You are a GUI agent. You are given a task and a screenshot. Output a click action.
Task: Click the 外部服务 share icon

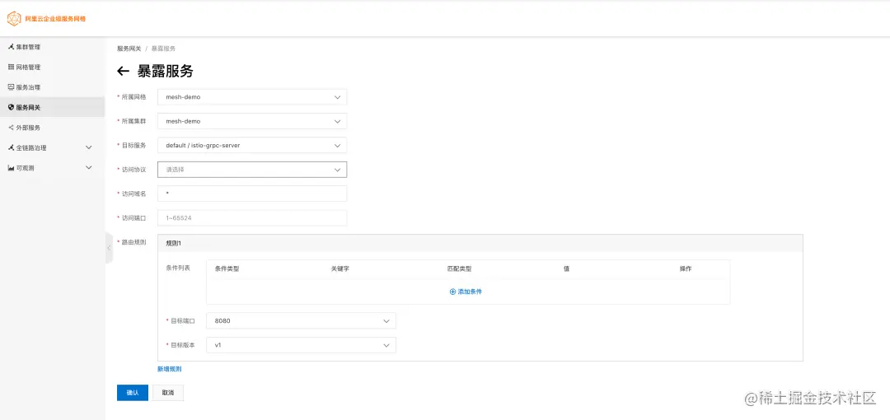point(11,128)
